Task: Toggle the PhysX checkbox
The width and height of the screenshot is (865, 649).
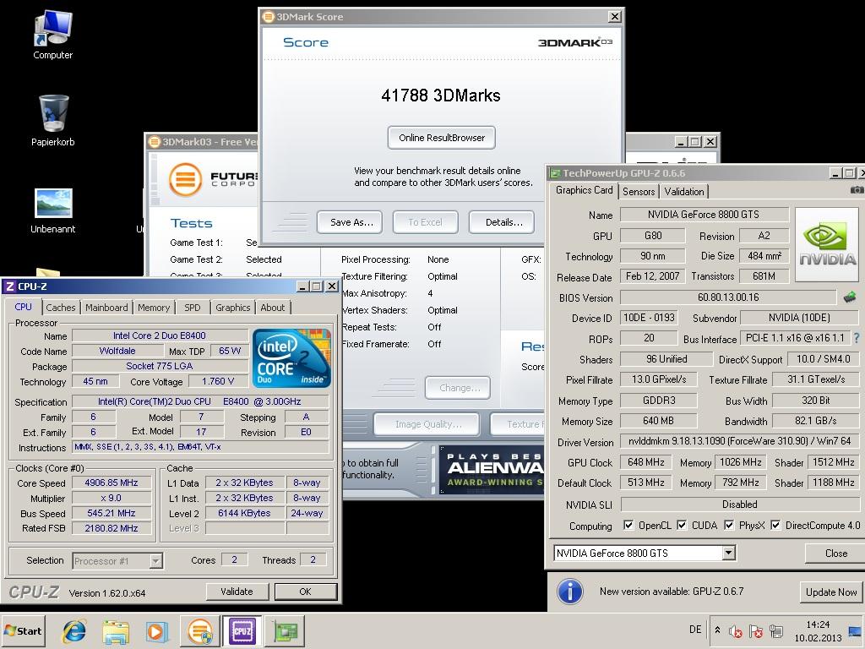Action: (729, 525)
